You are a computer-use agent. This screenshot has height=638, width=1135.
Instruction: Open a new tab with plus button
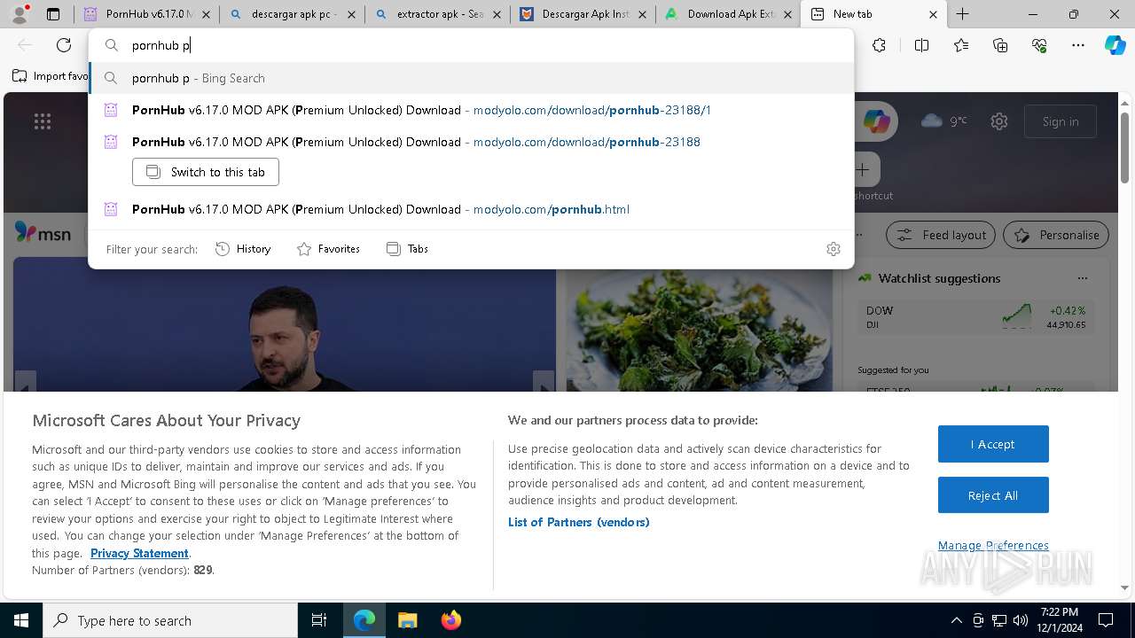(x=962, y=14)
